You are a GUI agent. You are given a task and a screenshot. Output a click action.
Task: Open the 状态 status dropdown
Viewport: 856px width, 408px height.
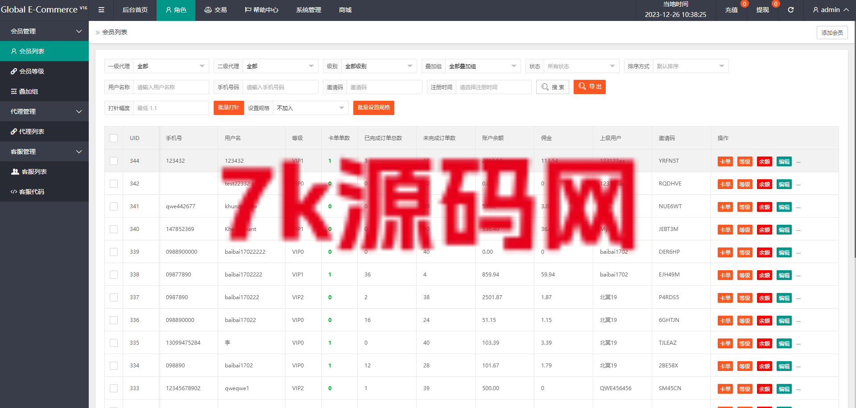pos(582,66)
